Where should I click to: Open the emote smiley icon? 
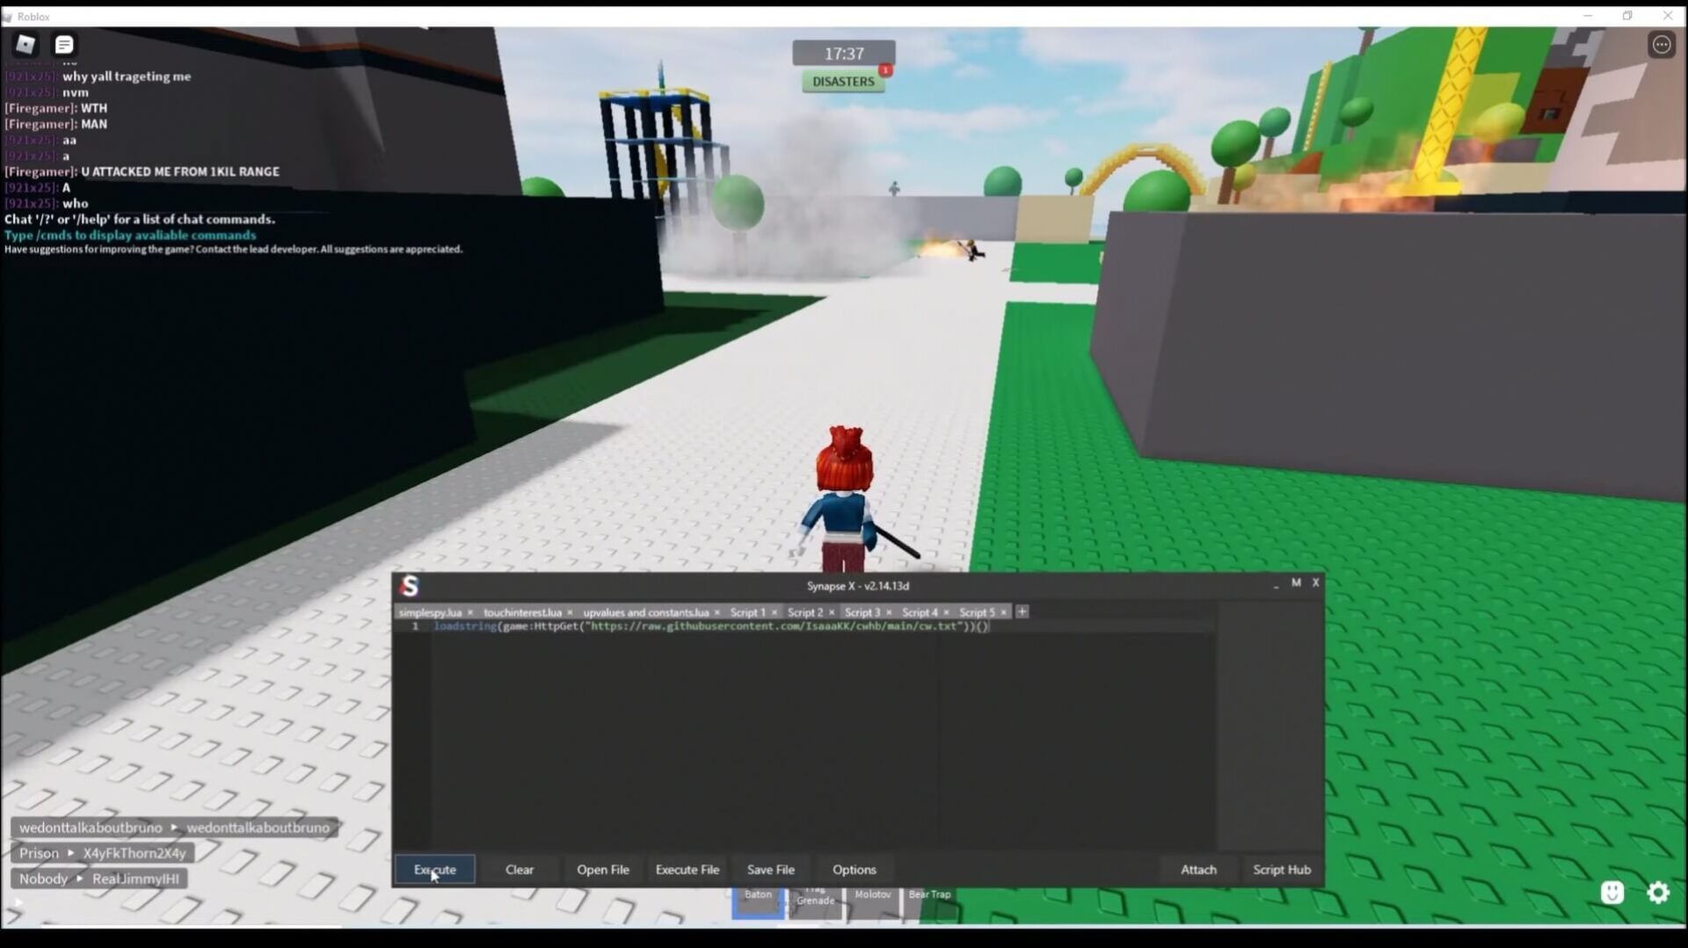1612,893
